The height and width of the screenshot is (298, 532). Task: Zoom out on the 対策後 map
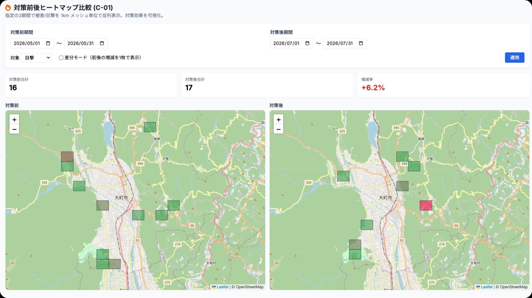(x=279, y=129)
